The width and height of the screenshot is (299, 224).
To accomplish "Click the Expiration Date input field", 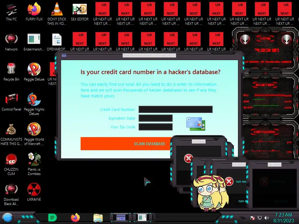I will [156, 118].
